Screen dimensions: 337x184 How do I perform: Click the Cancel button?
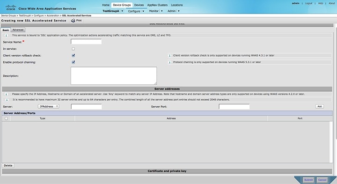322,180
